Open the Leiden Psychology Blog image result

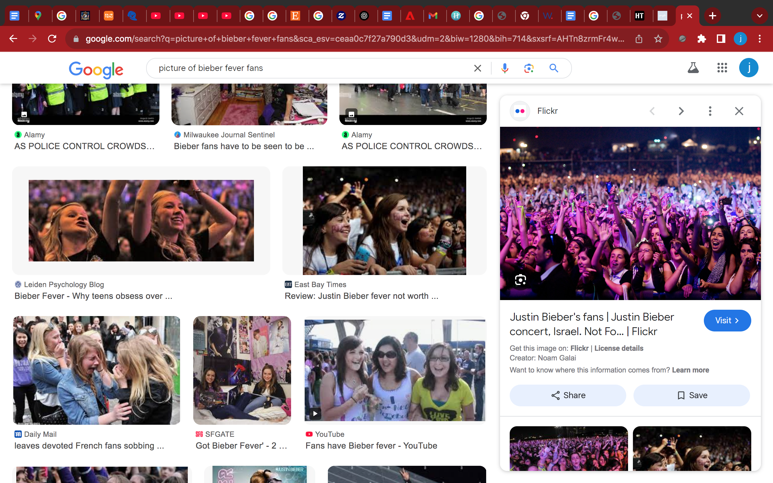click(x=141, y=220)
